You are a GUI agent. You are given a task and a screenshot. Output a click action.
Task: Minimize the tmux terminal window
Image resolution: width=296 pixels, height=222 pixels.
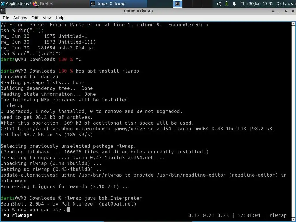(280, 11)
